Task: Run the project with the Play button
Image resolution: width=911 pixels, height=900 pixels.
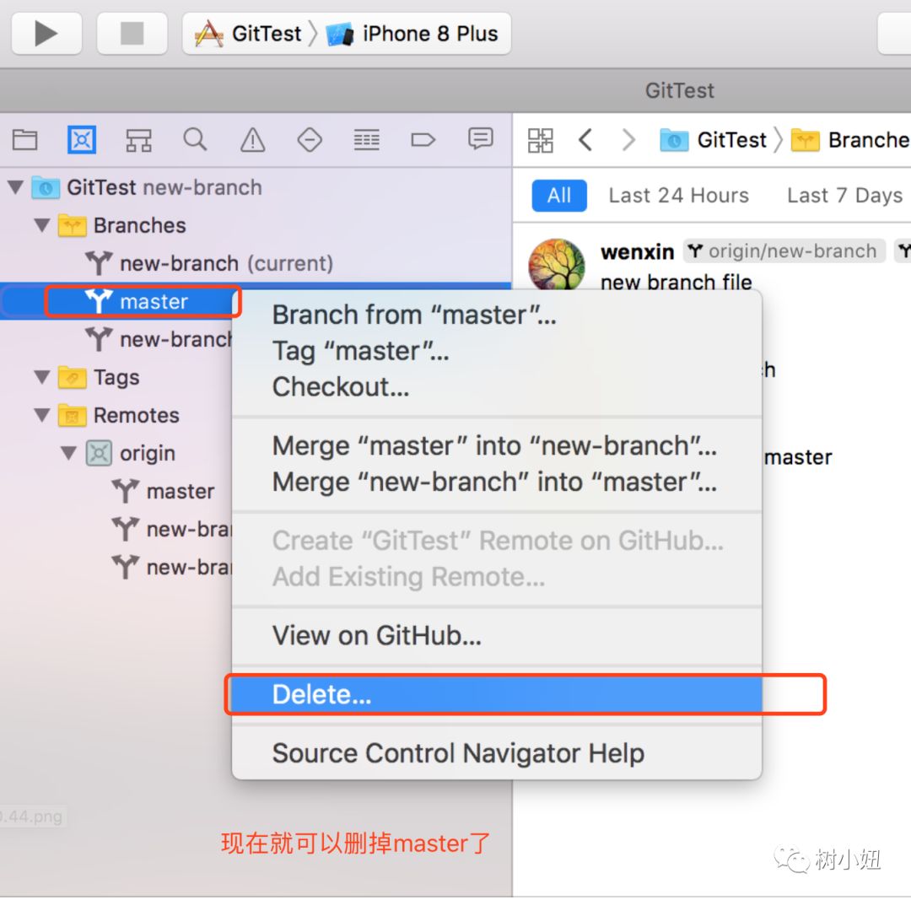Action: (46, 33)
